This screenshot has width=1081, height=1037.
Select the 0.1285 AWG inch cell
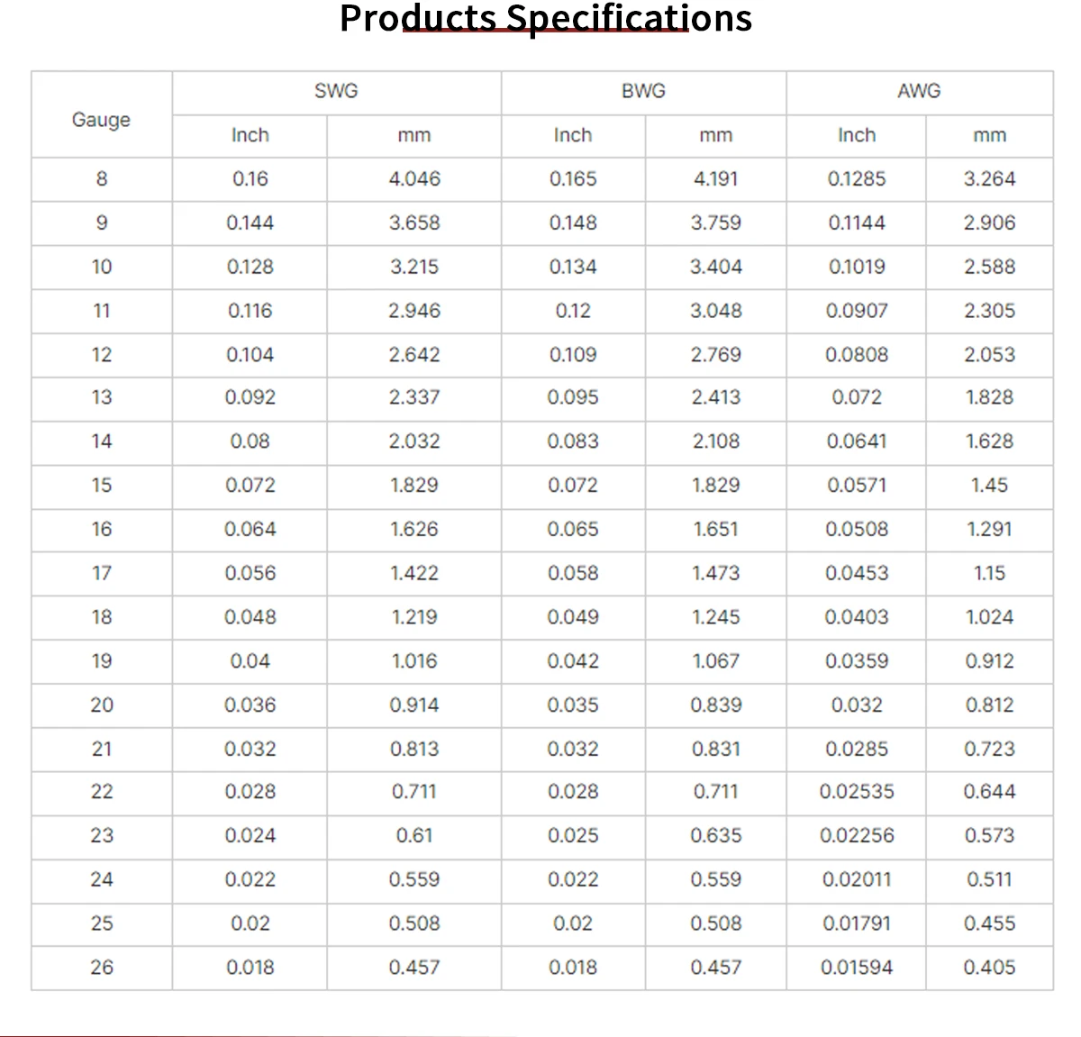(856, 179)
